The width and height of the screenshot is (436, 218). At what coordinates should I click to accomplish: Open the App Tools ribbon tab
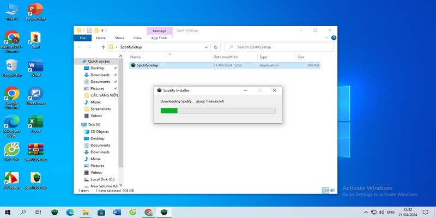[159, 38]
